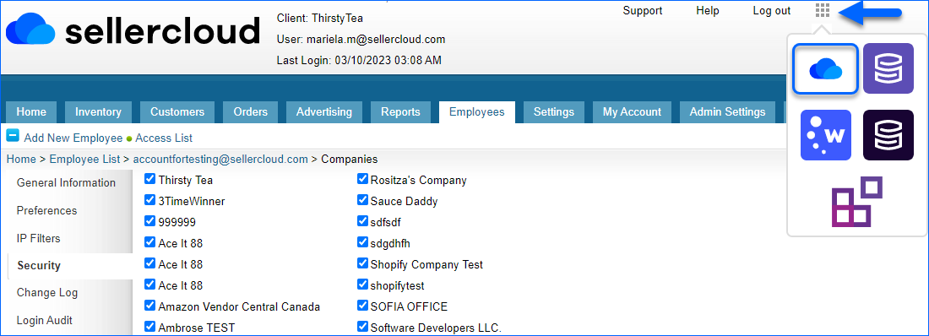
Task: Go to the My Account tab
Action: 633,112
